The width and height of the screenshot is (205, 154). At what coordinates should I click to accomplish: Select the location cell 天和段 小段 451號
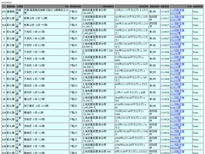[x=46, y=32]
